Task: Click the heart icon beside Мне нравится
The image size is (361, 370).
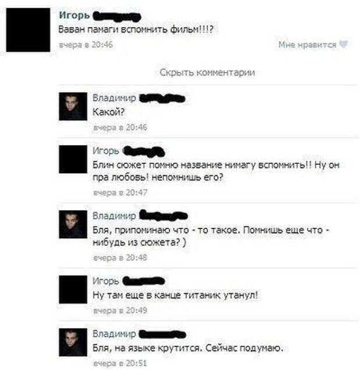Action: [344, 44]
